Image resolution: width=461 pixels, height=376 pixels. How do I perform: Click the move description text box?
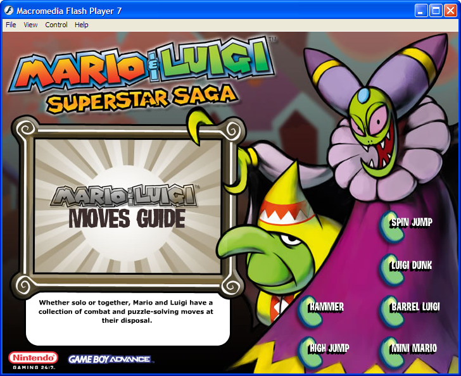pos(128,320)
